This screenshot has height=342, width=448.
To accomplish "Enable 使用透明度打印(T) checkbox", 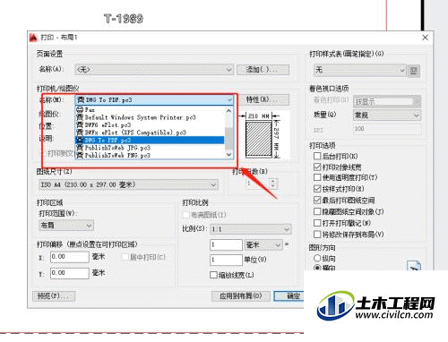I will 317,177.
